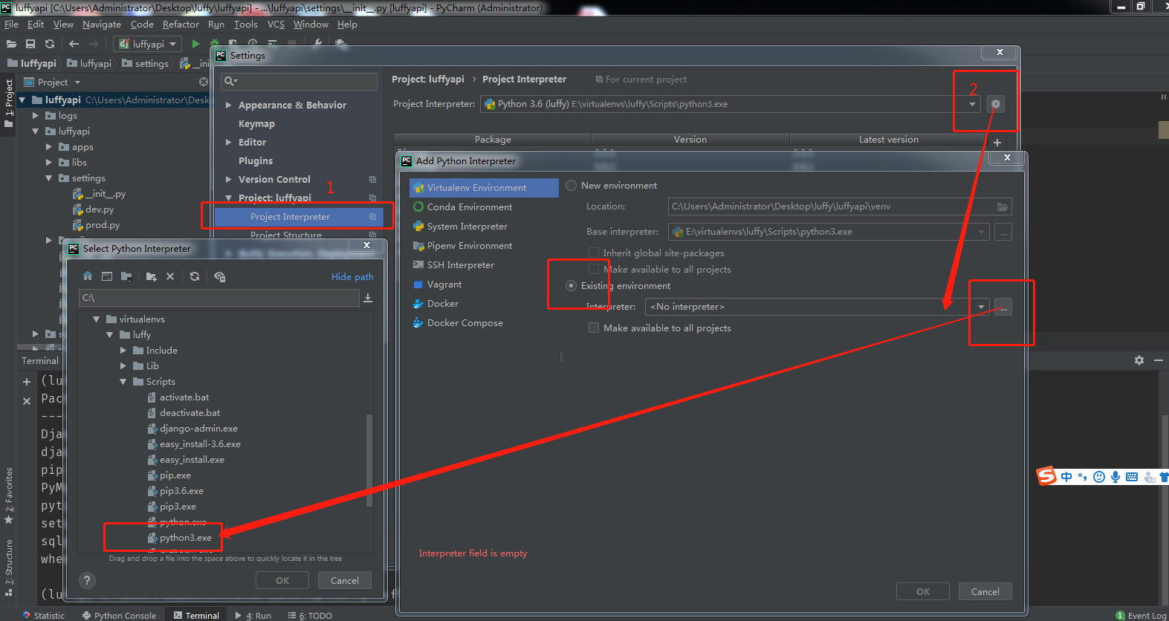The height and width of the screenshot is (621, 1169).
Task: Switch to the Python Console tab
Action: point(119,615)
